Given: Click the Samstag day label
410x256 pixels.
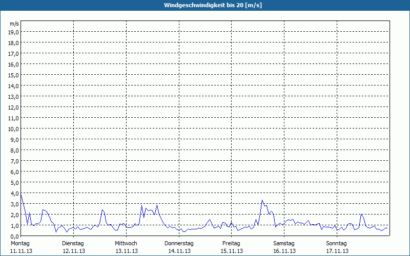Looking at the screenshot, I should coord(284,244).
